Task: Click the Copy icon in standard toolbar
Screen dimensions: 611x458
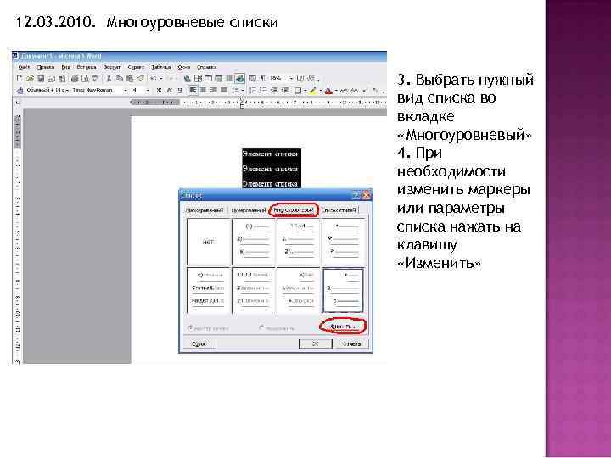Action: pos(120,78)
